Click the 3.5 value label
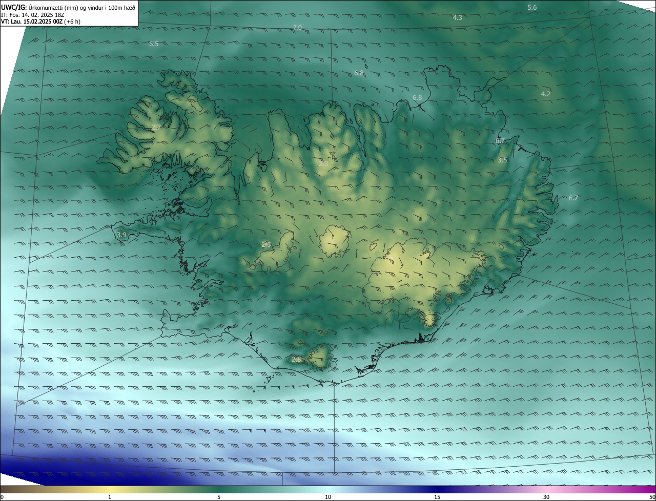Screen dimensions: 656x501 502,160
